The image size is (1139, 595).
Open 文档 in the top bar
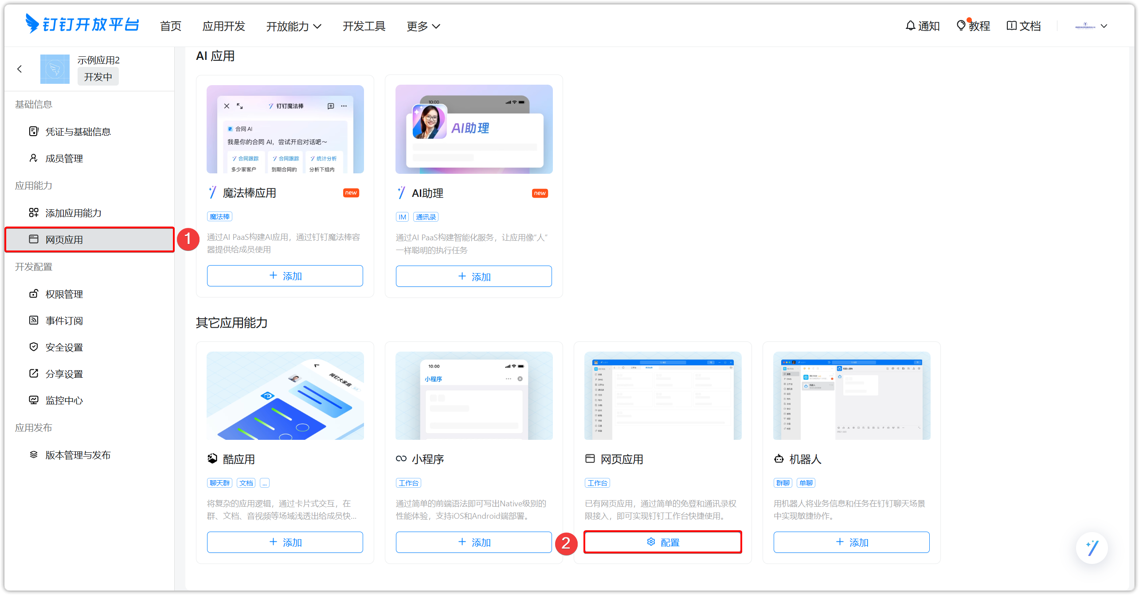(x=1024, y=26)
